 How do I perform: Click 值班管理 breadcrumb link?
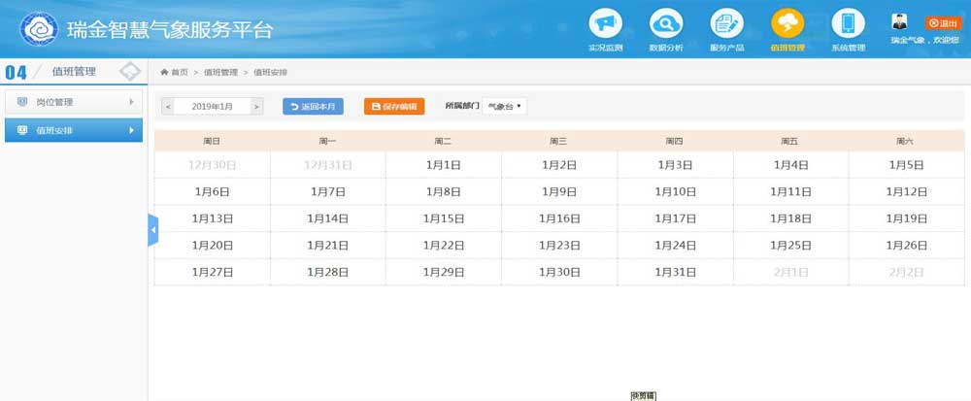click(x=220, y=73)
